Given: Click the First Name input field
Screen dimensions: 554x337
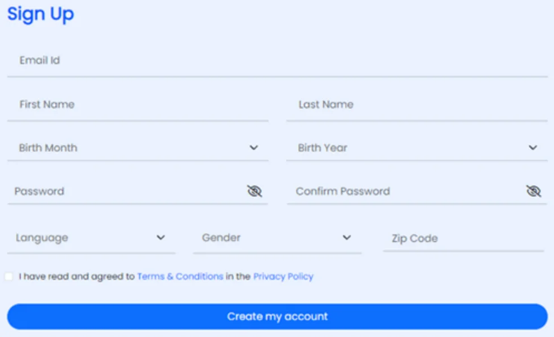Looking at the screenshot, I should click(x=138, y=104).
